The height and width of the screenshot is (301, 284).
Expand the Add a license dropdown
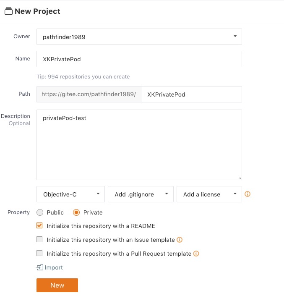(x=209, y=194)
